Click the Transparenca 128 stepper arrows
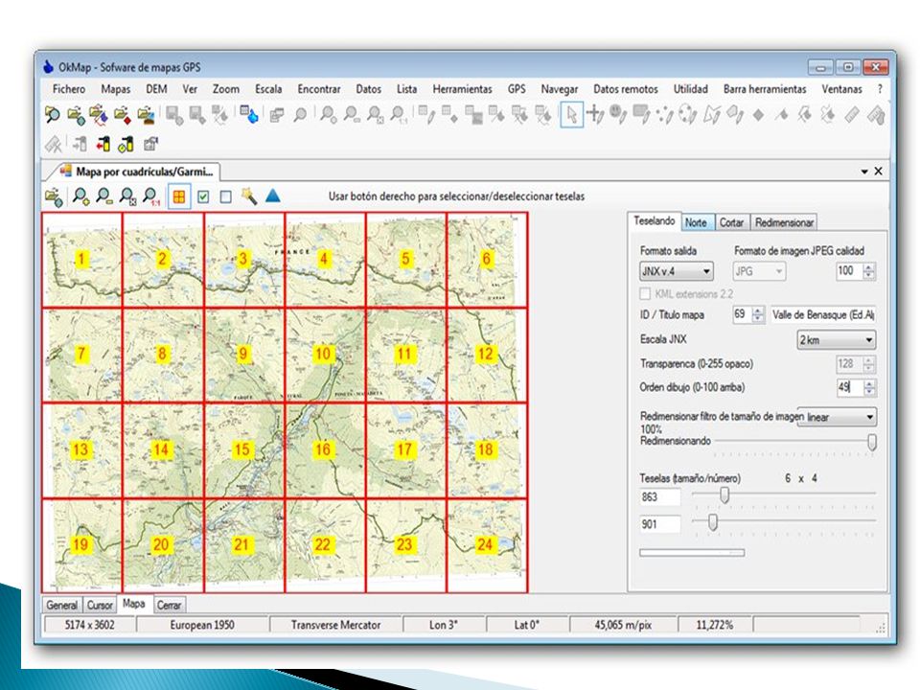 click(869, 364)
